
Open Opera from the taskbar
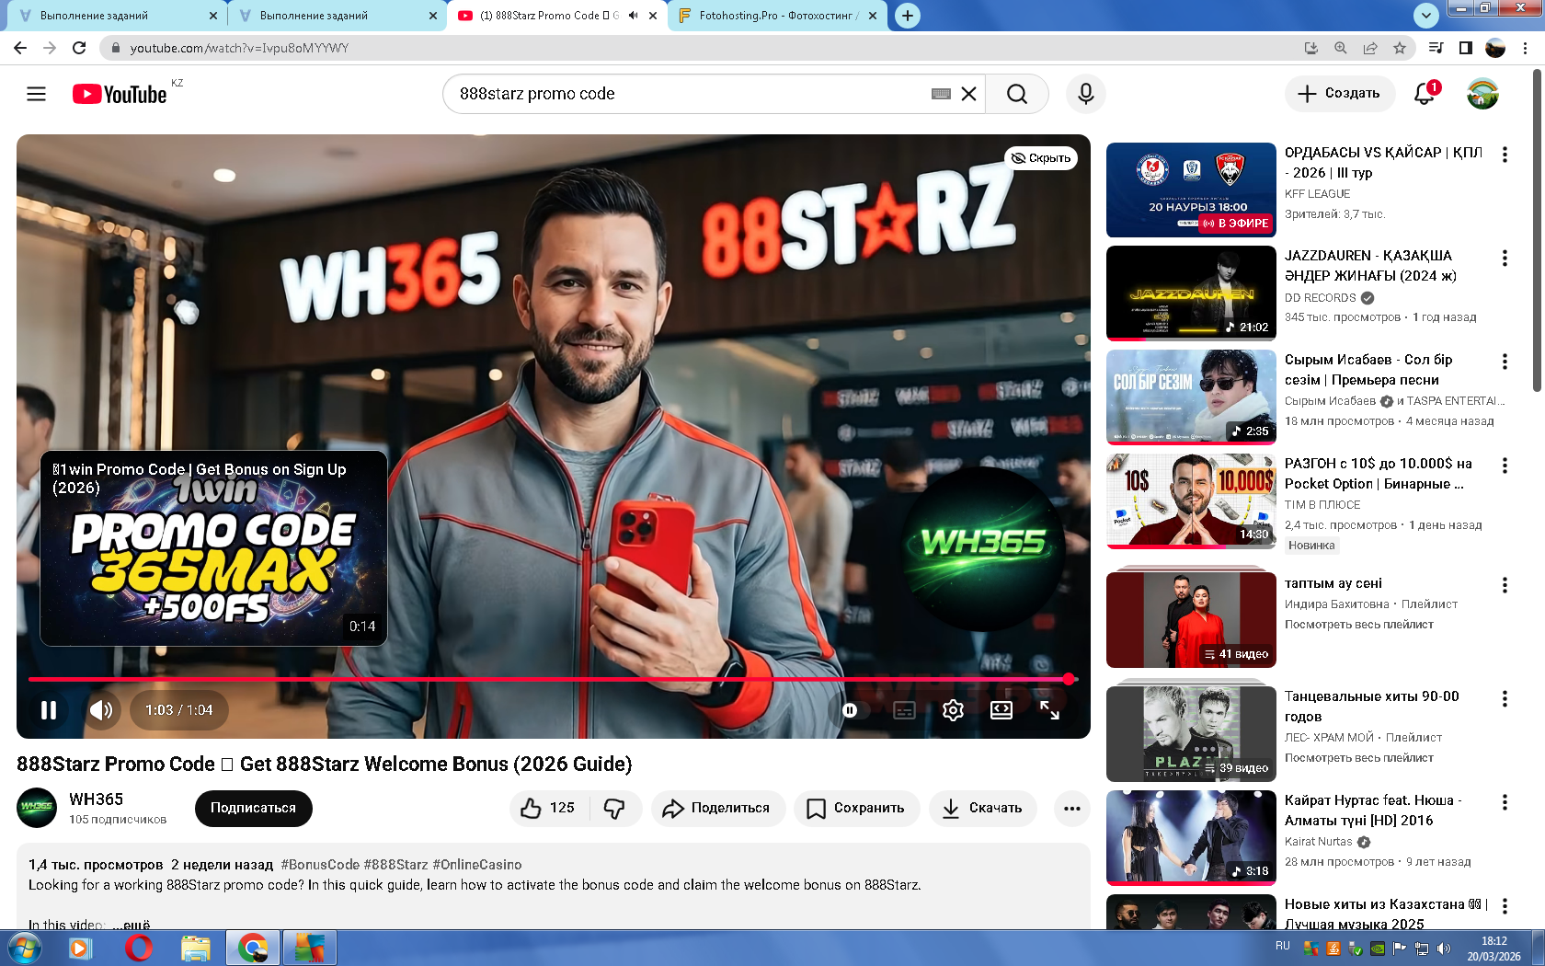[x=139, y=948]
